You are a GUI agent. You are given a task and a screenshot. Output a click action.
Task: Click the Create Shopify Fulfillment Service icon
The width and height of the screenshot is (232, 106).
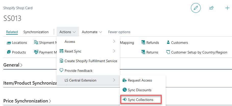tap(61, 61)
